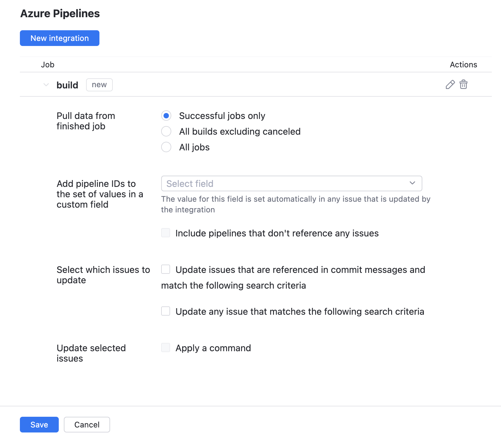Click the "Azure Pipelines" page title
The image size is (501, 439).
(x=60, y=13)
